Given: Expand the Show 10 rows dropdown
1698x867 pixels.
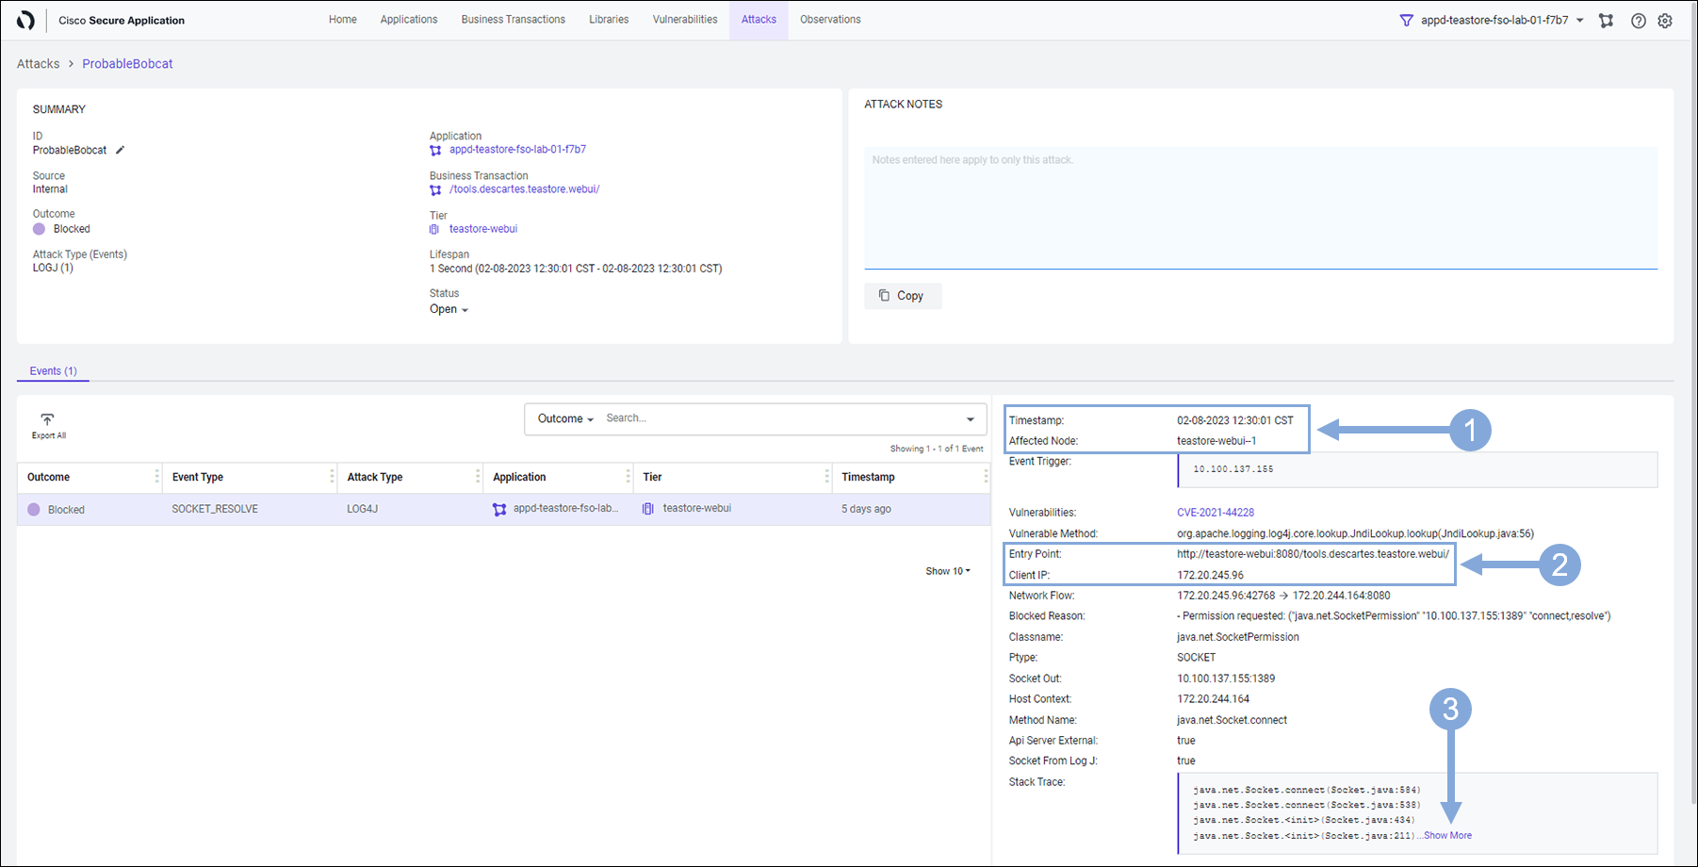Looking at the screenshot, I should pyautogui.click(x=947, y=571).
